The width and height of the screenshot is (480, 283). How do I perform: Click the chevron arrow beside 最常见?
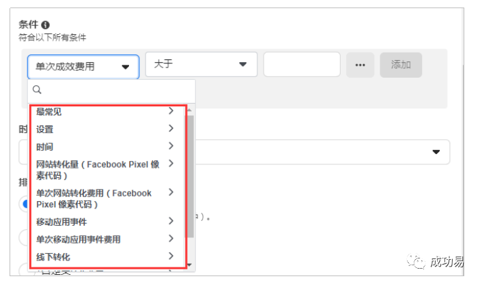pos(171,110)
